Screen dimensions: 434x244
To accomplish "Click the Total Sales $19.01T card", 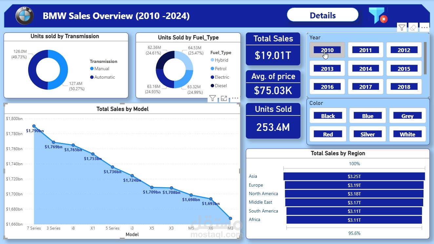I will 273,49.
